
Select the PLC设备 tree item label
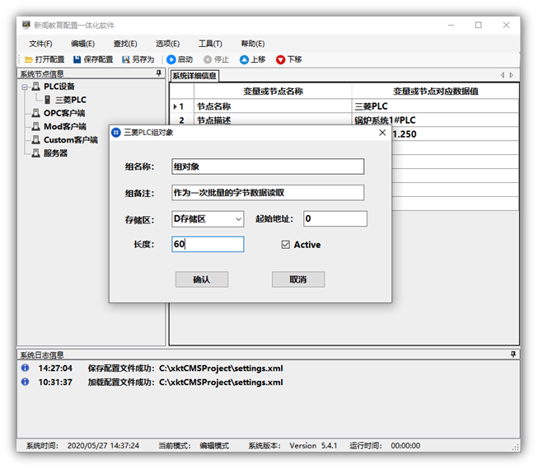(x=59, y=87)
